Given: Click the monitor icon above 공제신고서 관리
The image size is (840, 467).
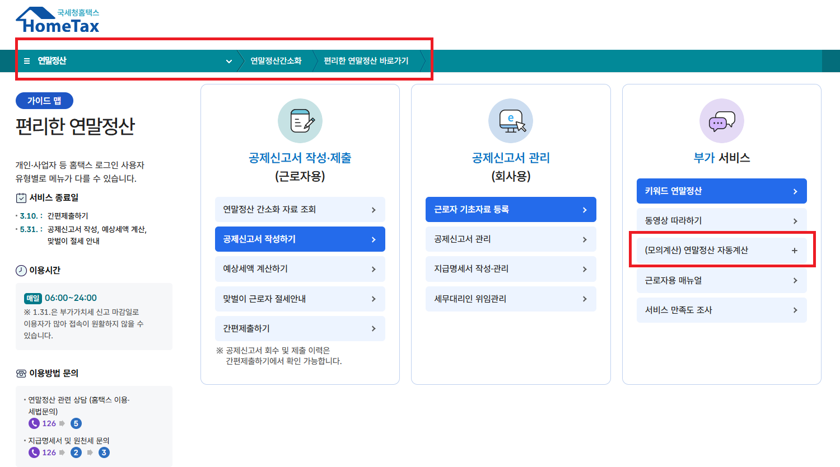Looking at the screenshot, I should (x=511, y=120).
